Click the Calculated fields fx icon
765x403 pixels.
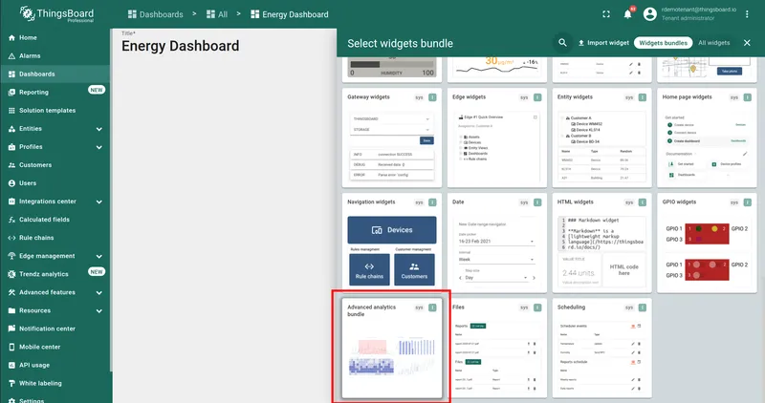(11, 220)
